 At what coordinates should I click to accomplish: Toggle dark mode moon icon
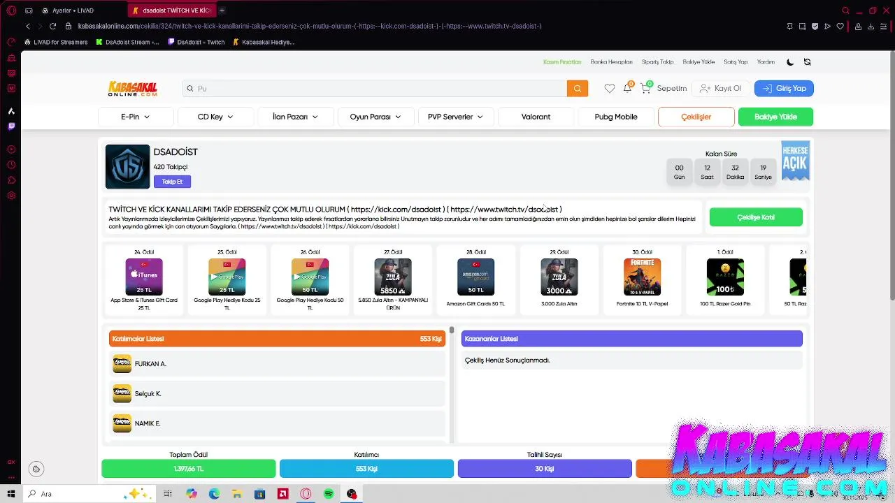[x=790, y=62]
